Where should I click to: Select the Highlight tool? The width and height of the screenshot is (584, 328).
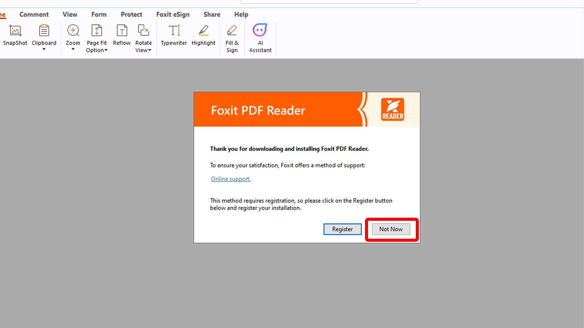[203, 35]
